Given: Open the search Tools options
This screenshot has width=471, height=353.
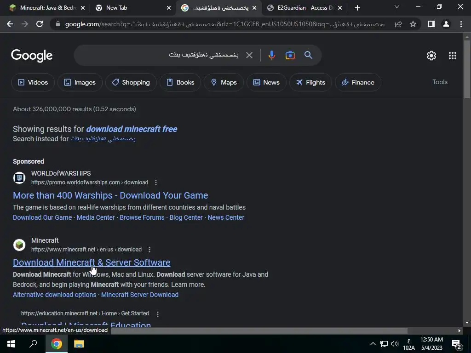Looking at the screenshot, I should pyautogui.click(x=440, y=82).
